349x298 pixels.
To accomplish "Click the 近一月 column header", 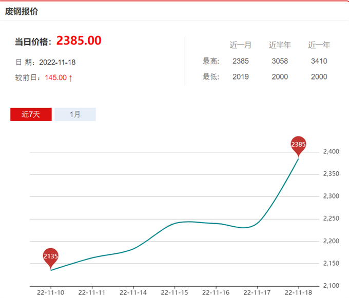I will point(240,45).
